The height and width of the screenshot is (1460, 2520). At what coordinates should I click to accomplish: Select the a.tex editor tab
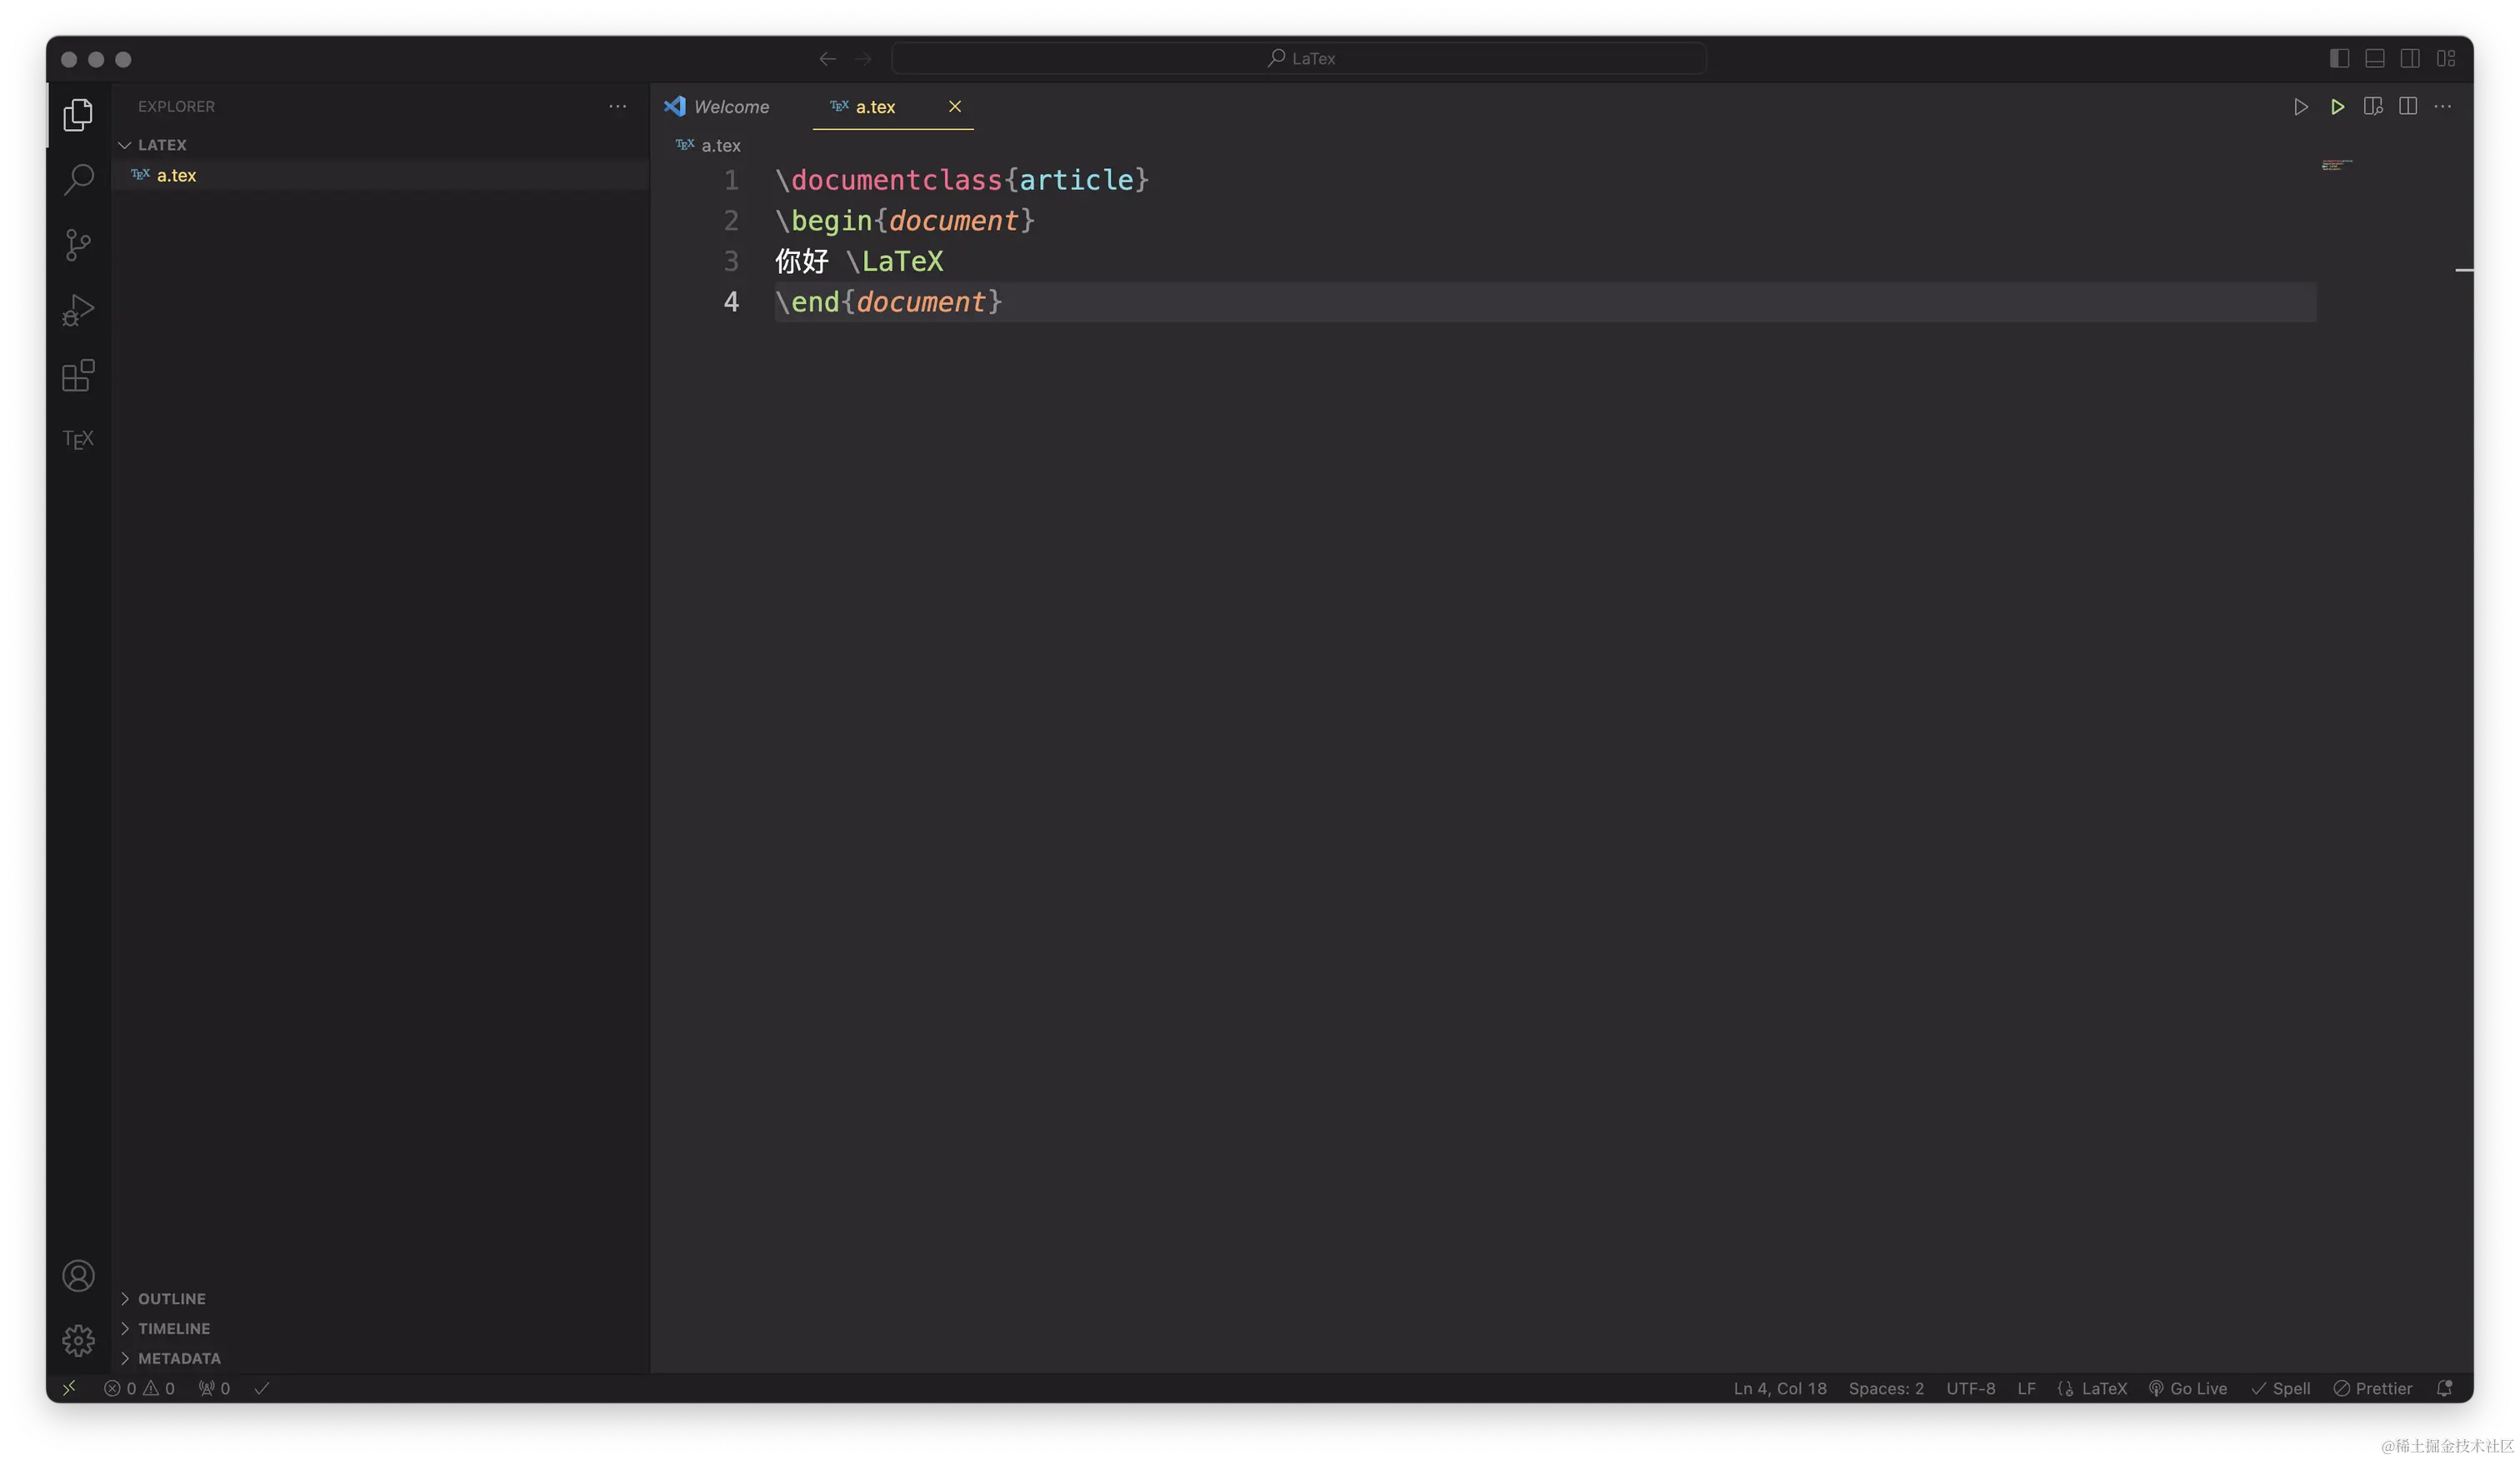[874, 106]
